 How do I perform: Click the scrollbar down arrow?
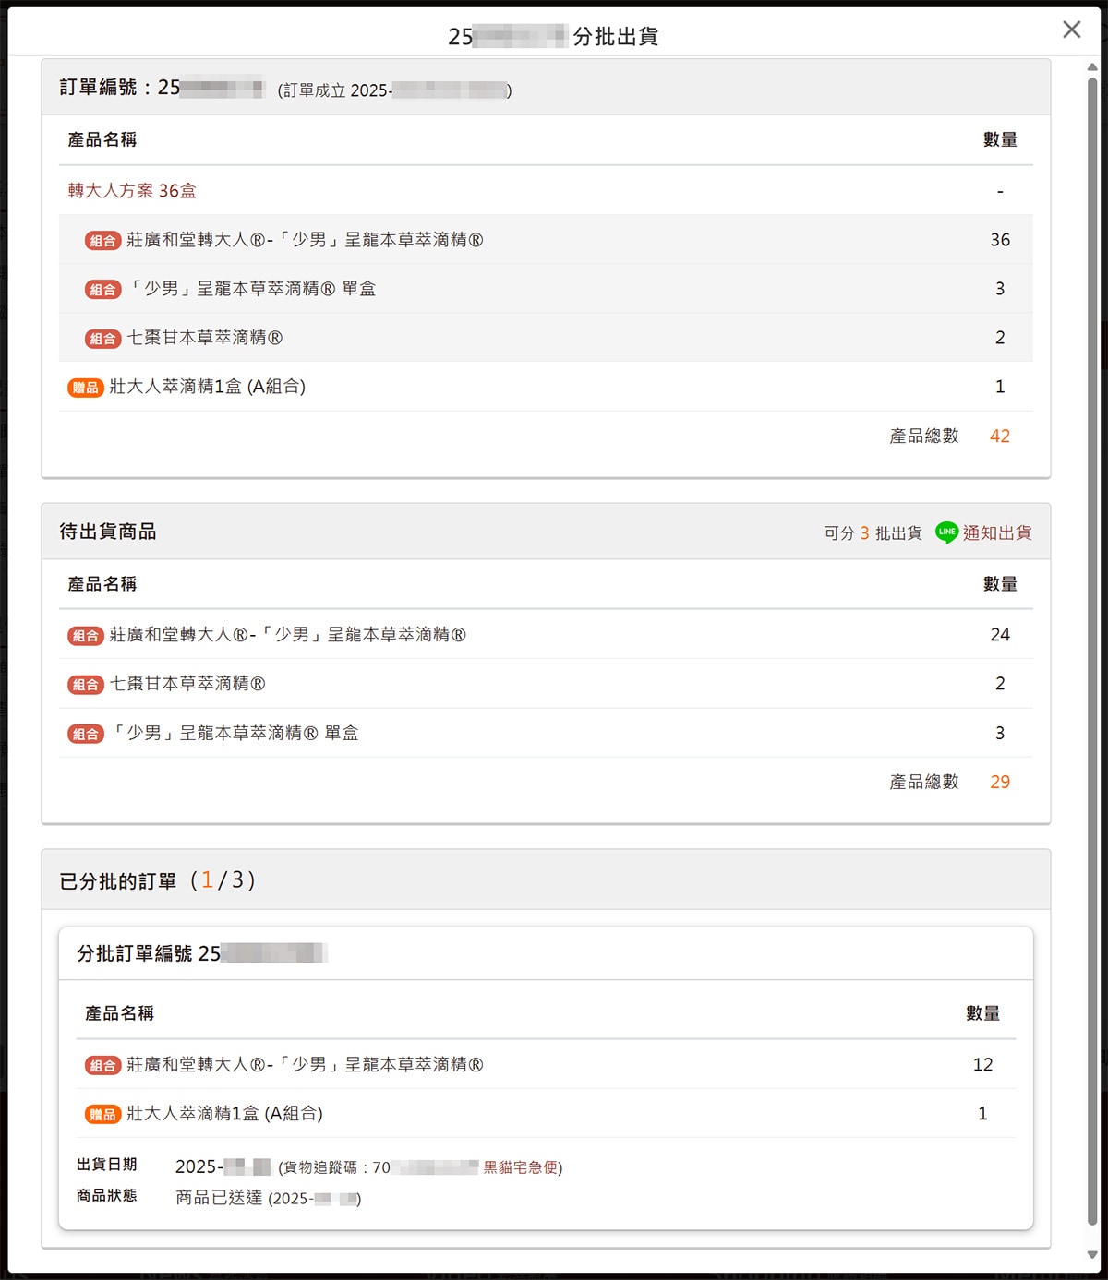[1092, 1255]
